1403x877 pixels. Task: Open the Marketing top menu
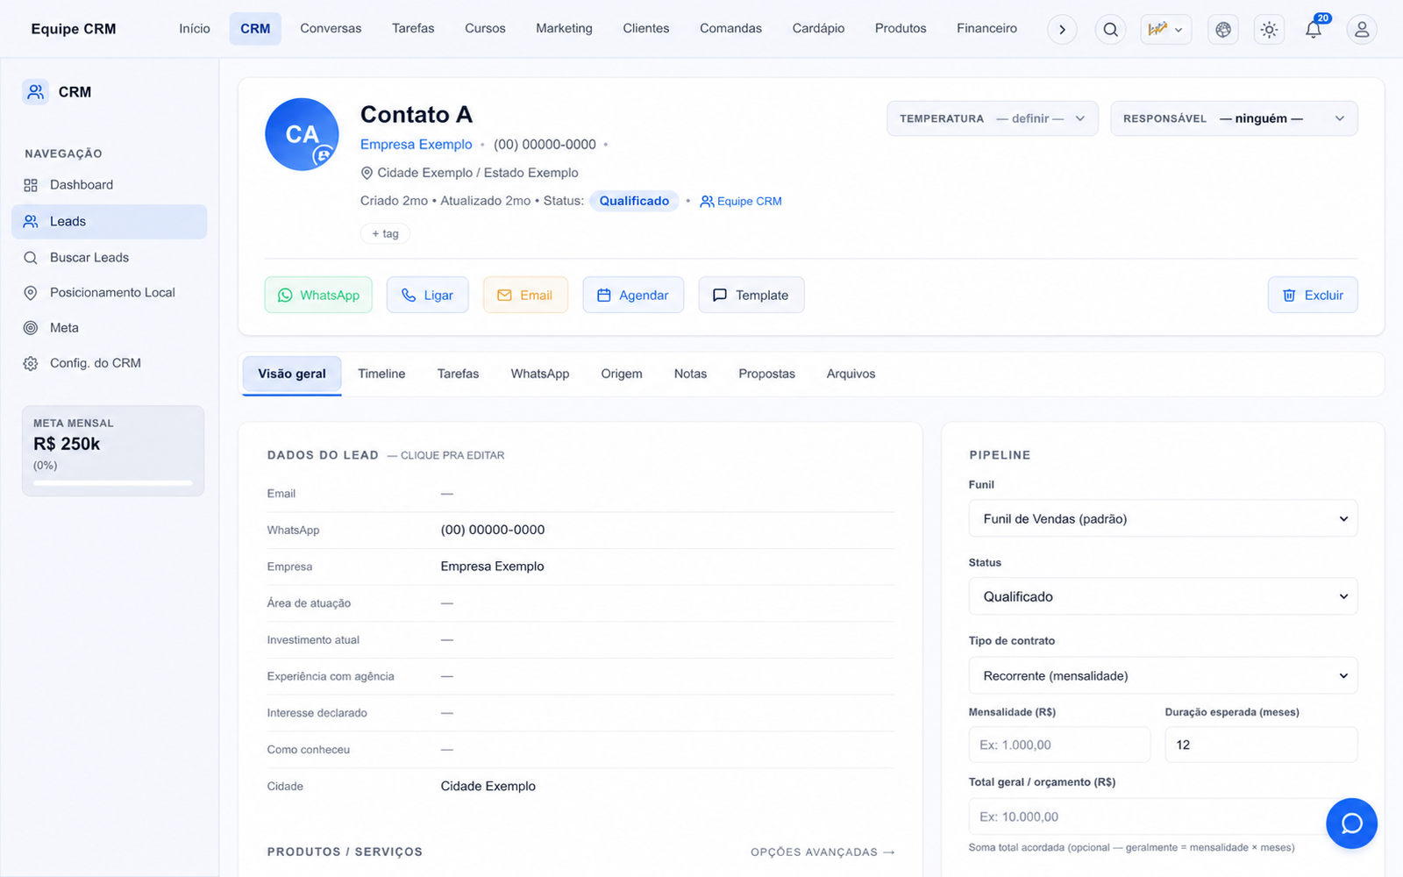coord(564,29)
